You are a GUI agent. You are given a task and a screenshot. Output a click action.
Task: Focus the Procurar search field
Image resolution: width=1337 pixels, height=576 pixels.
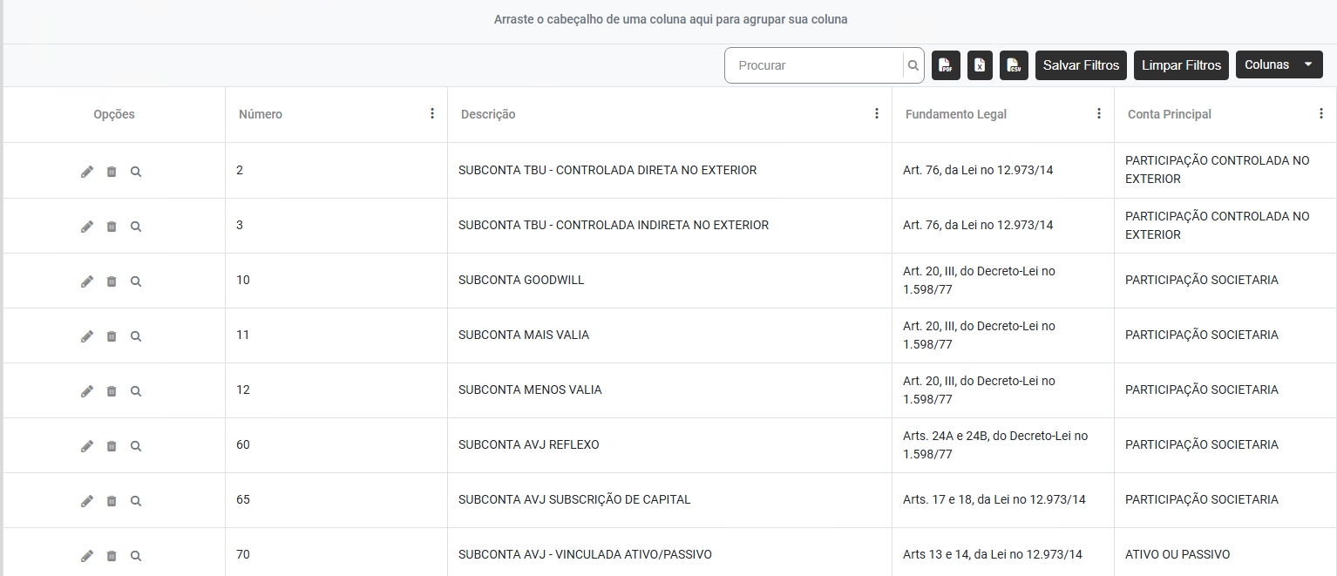(815, 65)
